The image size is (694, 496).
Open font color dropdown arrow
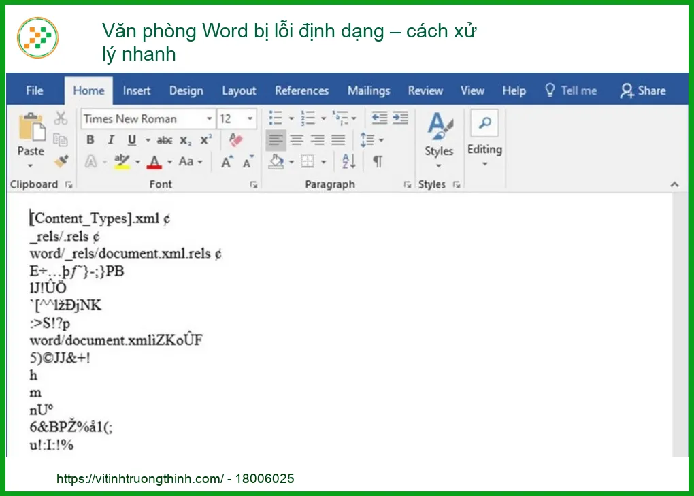click(x=169, y=162)
